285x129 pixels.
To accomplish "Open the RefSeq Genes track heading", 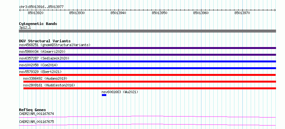I will (32, 110).
